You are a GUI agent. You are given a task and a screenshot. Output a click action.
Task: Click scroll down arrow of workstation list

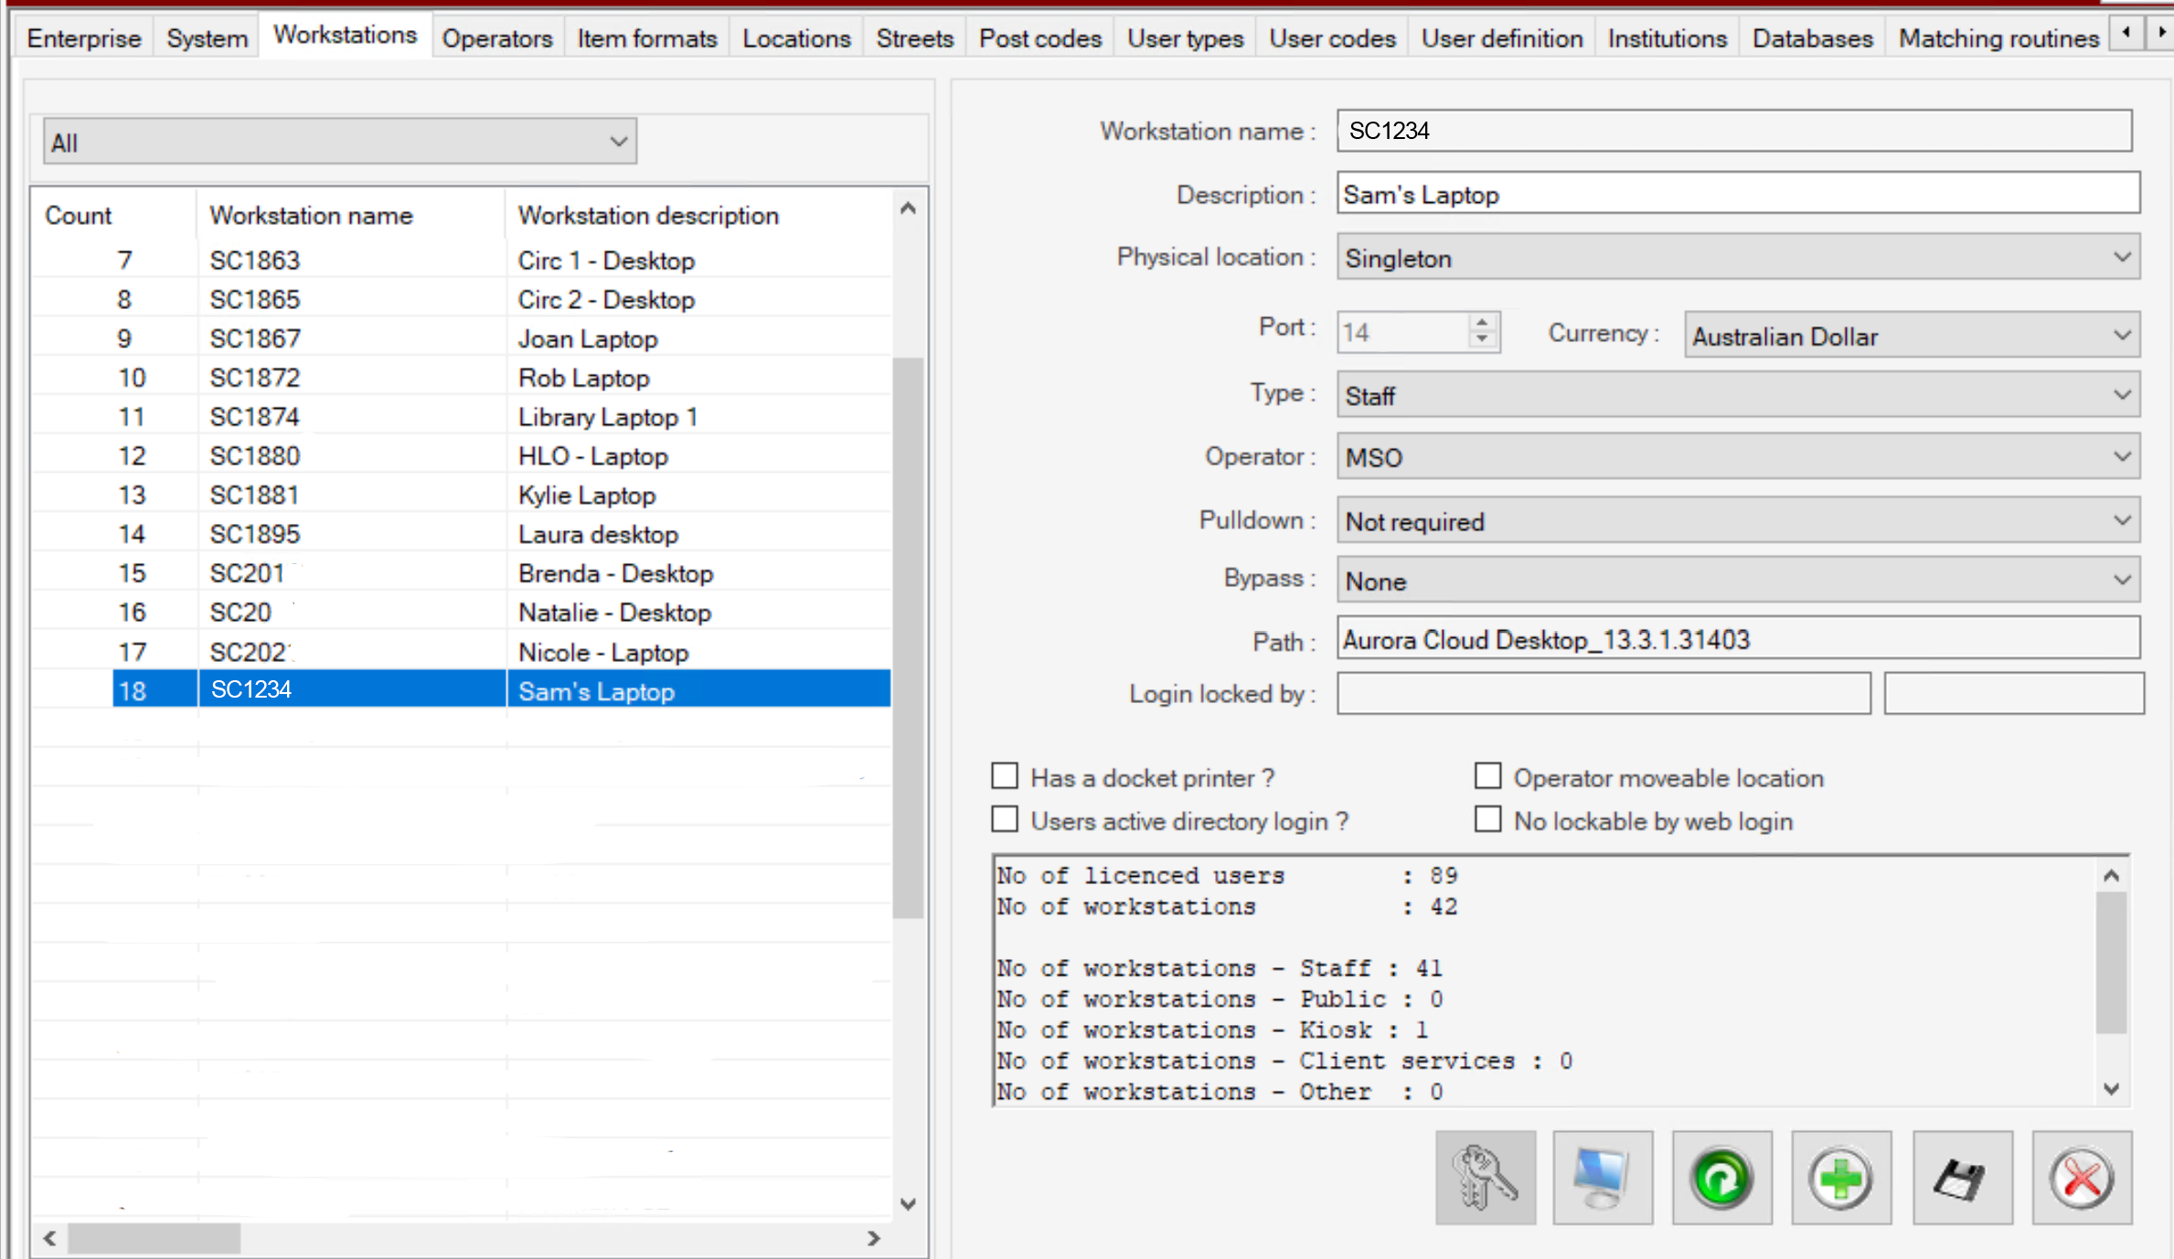pos(908,1203)
